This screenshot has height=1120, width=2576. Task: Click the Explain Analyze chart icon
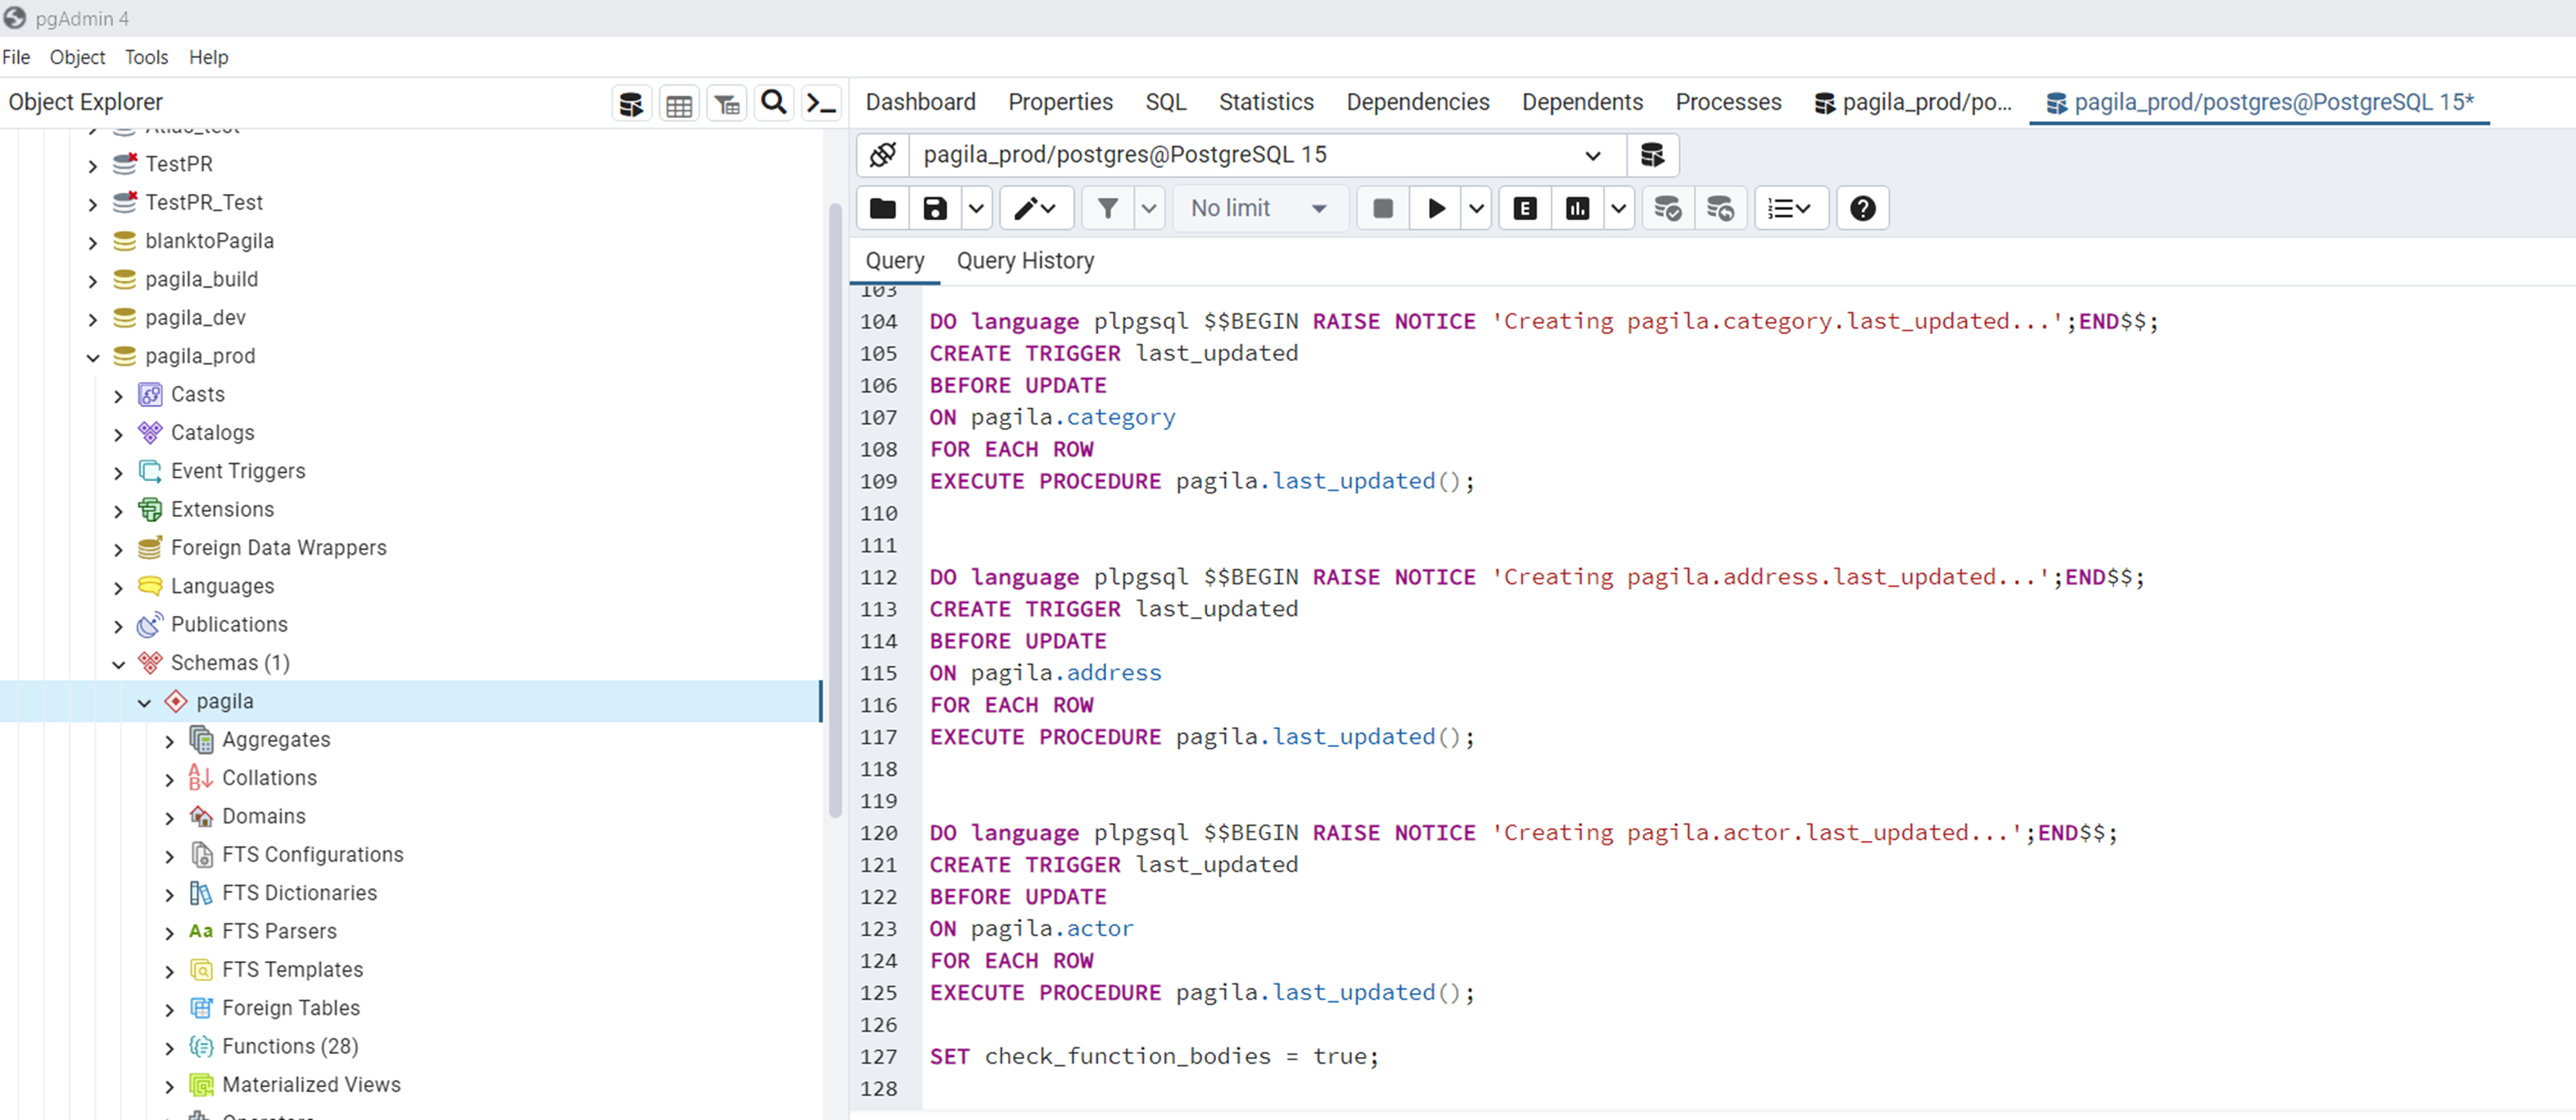pos(1577,208)
